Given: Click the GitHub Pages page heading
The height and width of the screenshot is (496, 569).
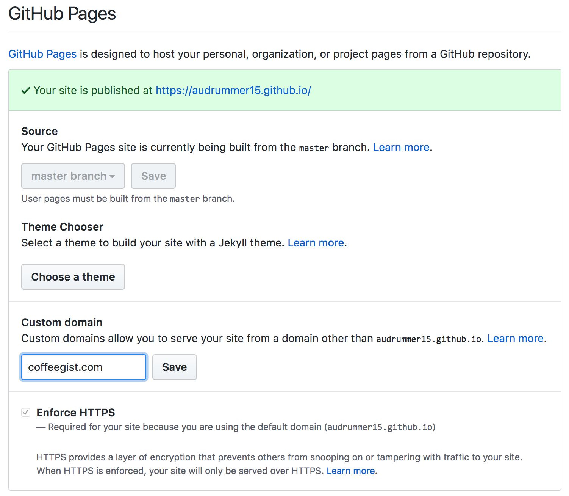Looking at the screenshot, I should coord(62,14).
